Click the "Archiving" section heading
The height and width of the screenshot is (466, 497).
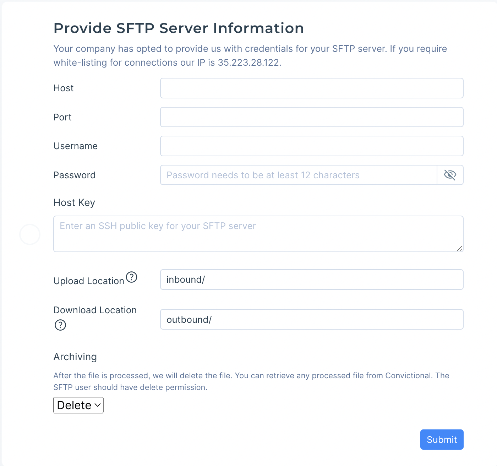pos(75,357)
